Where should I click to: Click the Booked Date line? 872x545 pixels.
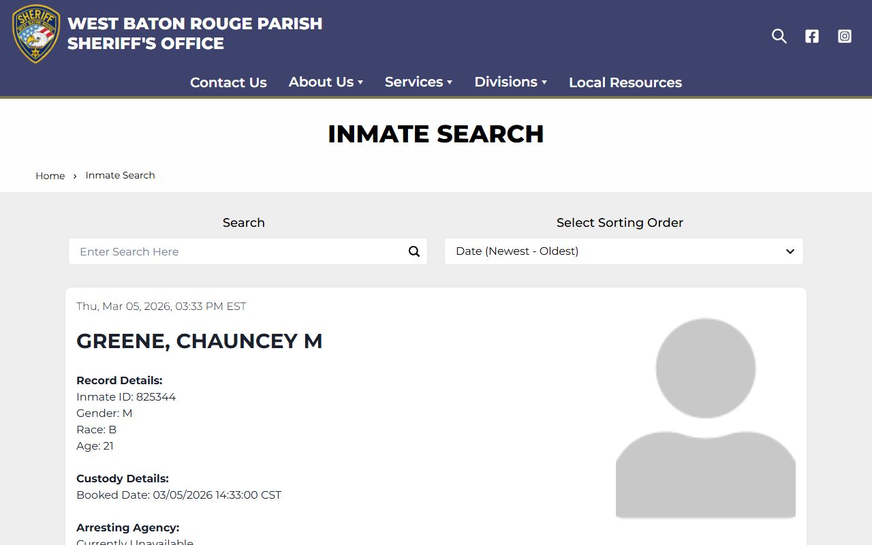(178, 495)
